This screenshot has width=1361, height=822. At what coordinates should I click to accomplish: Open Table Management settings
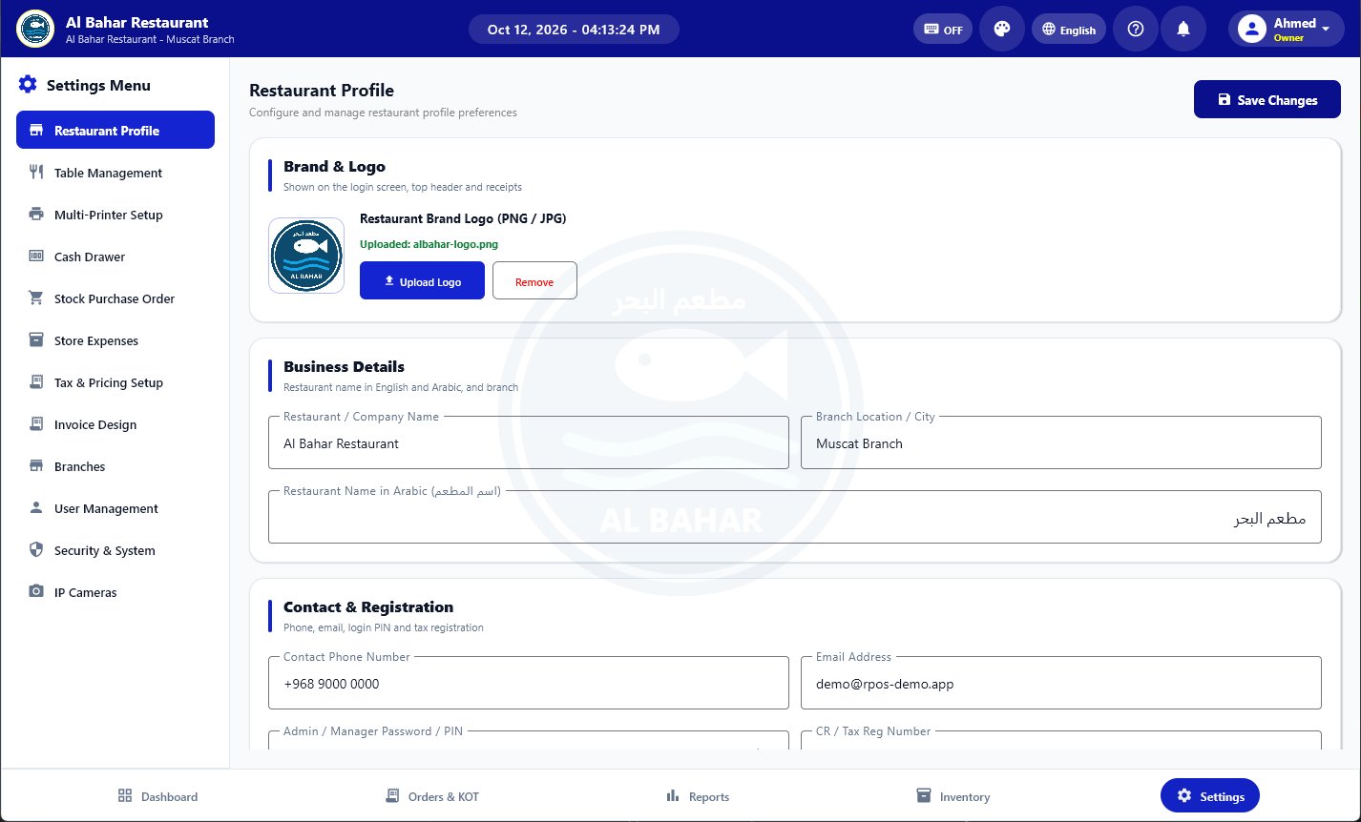click(115, 173)
